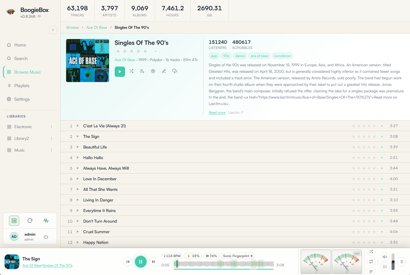Open Ace Of Base artist link under album title
Screen dimensions: 410x275
click(125, 60)
